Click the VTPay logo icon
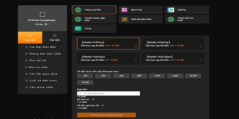 78,29
